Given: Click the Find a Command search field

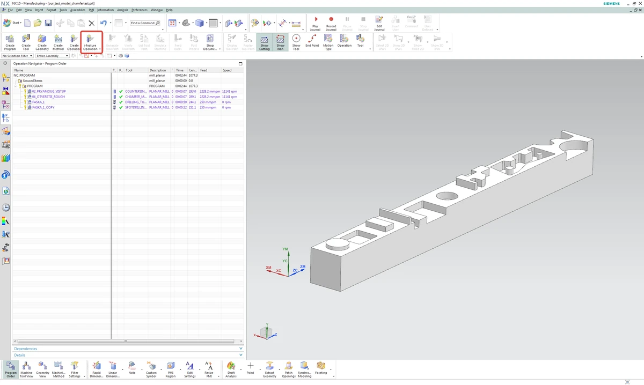Looking at the screenshot, I should coord(145,23).
